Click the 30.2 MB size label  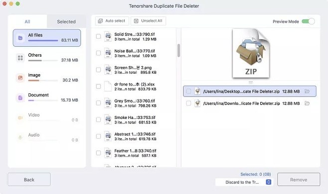70,80
